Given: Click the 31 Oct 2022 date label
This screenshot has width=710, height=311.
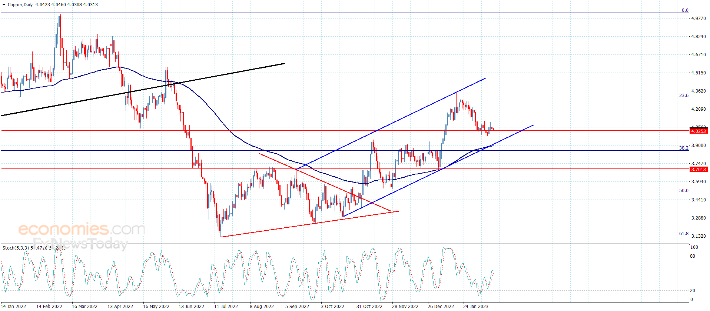Looking at the screenshot, I should tap(369, 306).
